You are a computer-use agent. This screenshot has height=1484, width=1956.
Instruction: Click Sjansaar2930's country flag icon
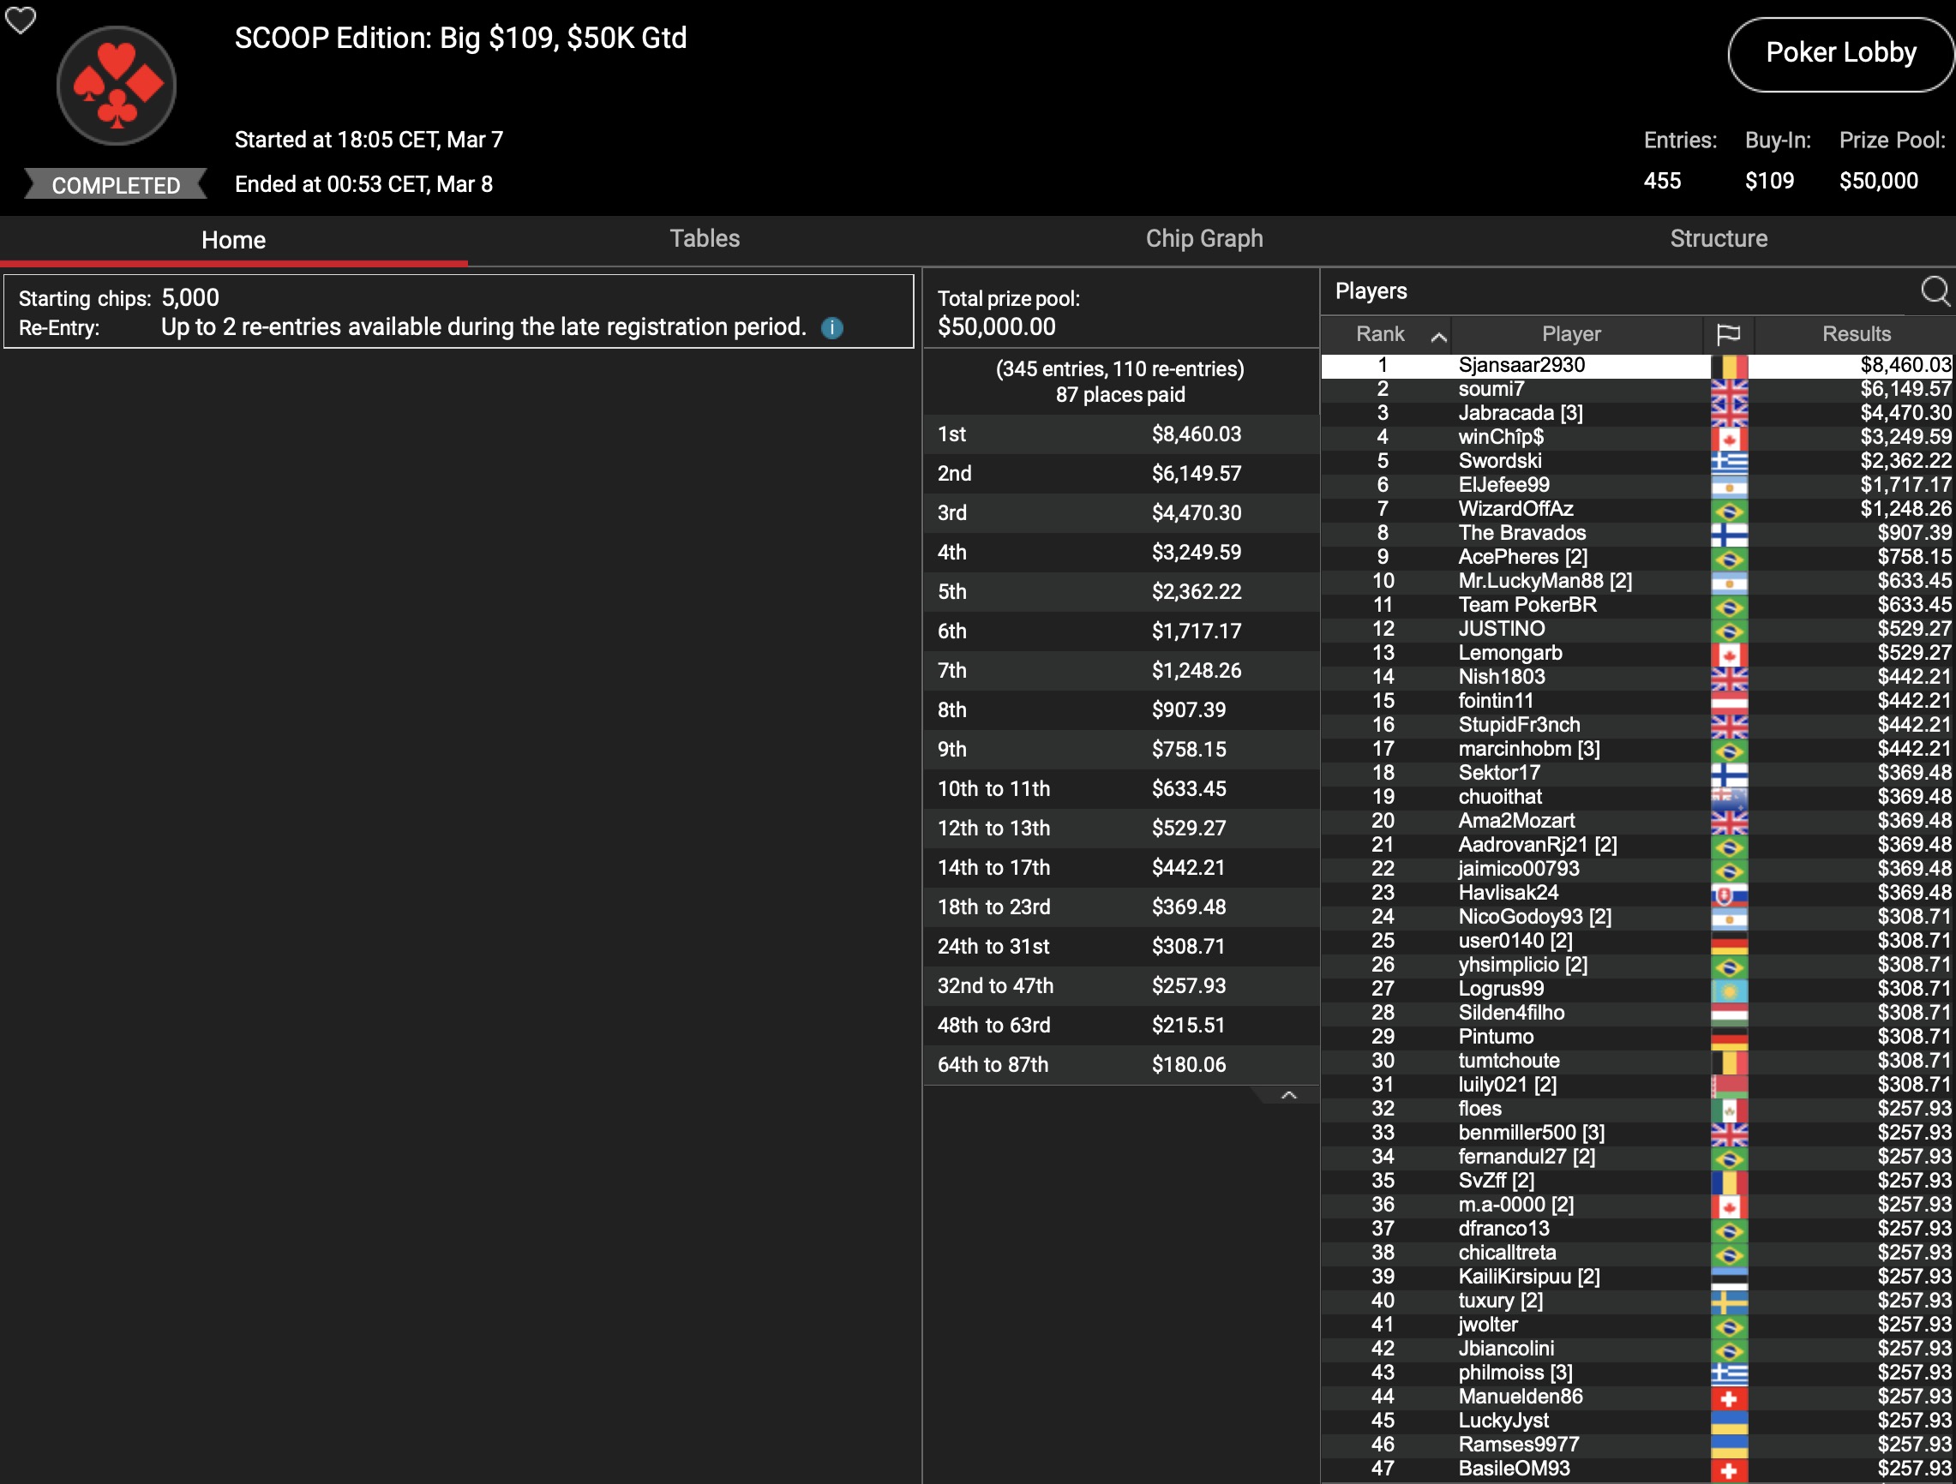1729,366
